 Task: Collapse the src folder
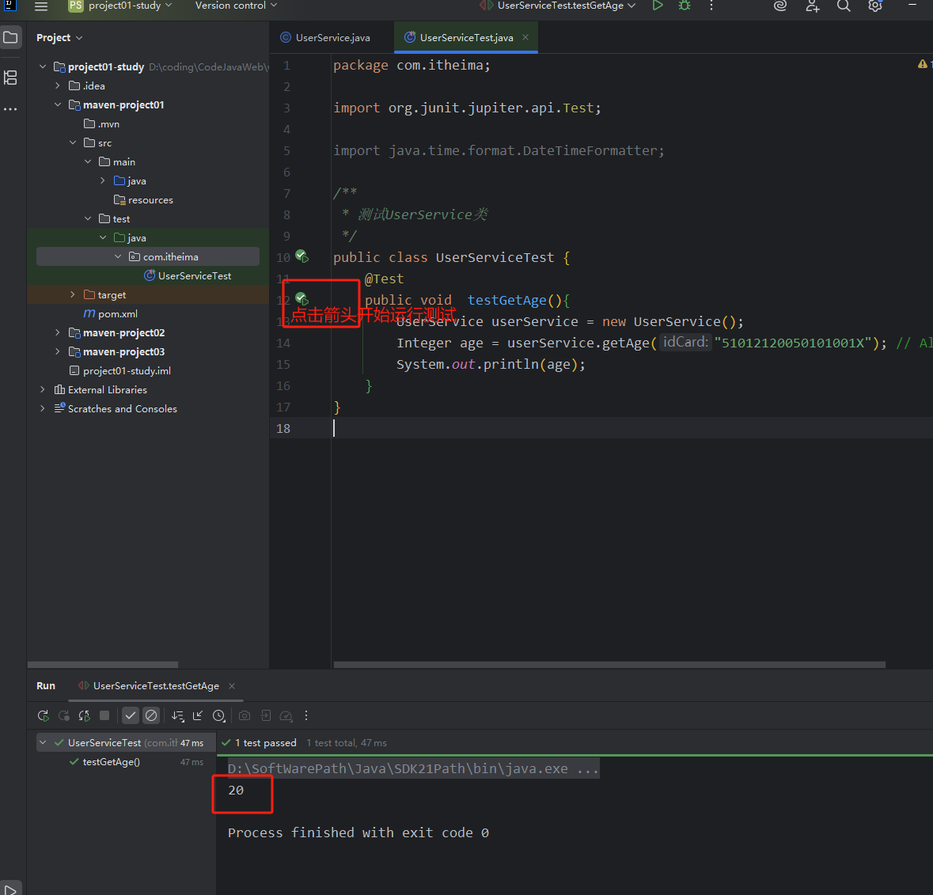[x=73, y=142]
